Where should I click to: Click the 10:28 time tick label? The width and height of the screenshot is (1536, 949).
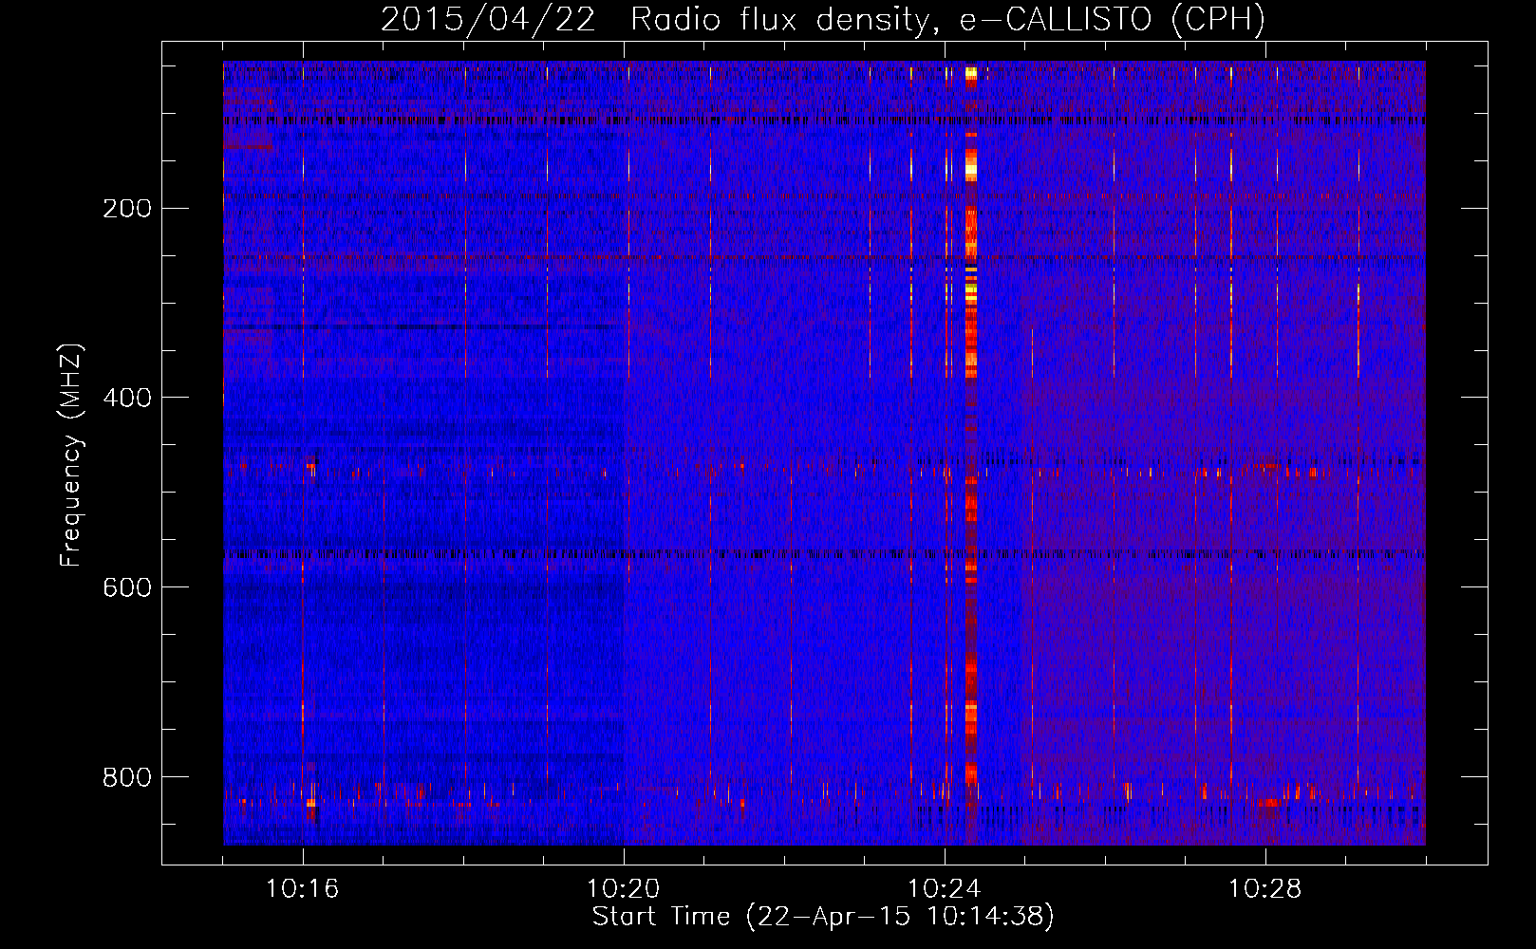click(x=1265, y=889)
